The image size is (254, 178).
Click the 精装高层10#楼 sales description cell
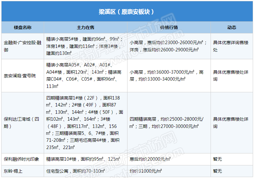point(83,159)
